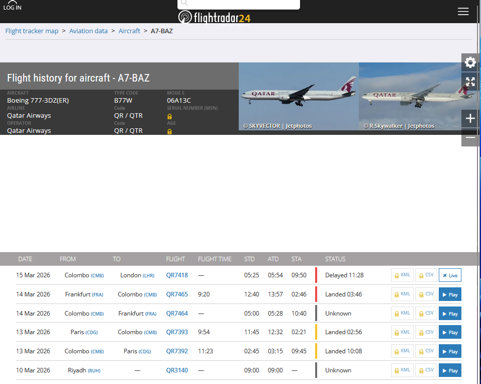The image size is (481, 384).
Task: Download CSV for flight QR7393
Action: (426, 332)
